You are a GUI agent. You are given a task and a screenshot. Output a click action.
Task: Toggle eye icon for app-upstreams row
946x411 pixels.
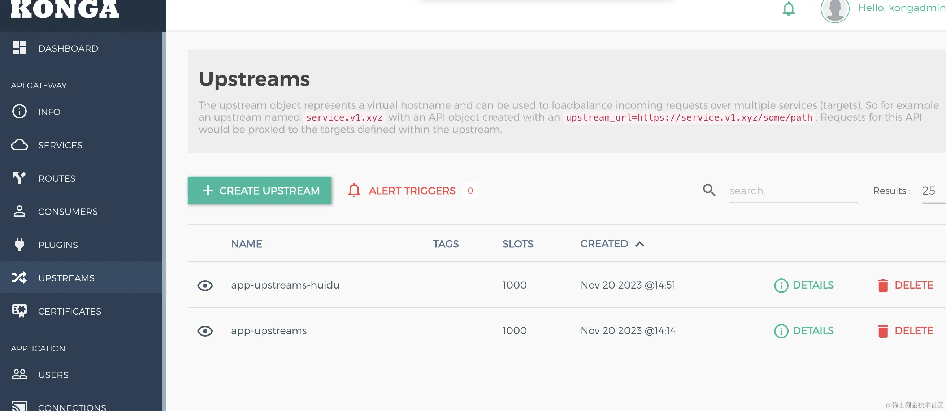click(x=205, y=331)
